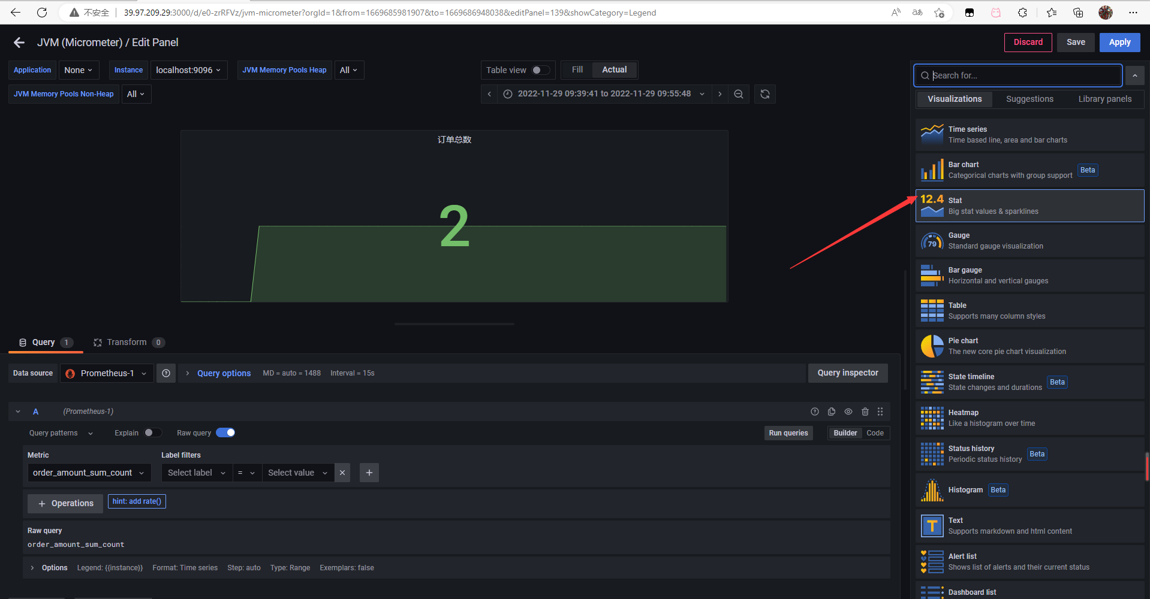This screenshot has height=599, width=1150.
Task: Open the Metric order_amount_sum_count dropdown
Action: pyautogui.click(x=89, y=473)
